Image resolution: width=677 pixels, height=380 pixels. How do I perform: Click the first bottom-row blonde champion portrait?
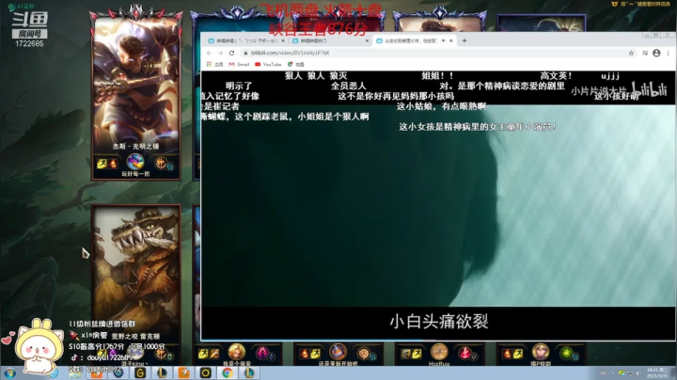click(x=237, y=352)
